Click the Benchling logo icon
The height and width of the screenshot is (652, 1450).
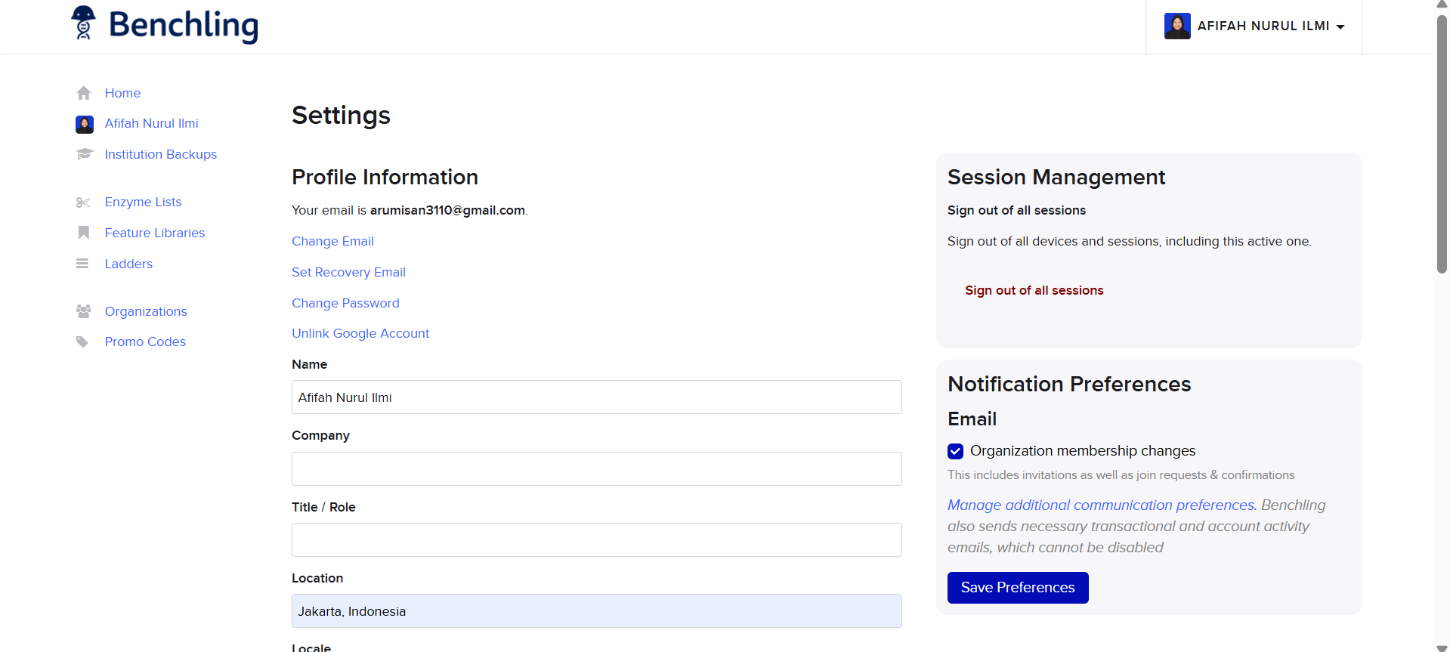tap(84, 23)
